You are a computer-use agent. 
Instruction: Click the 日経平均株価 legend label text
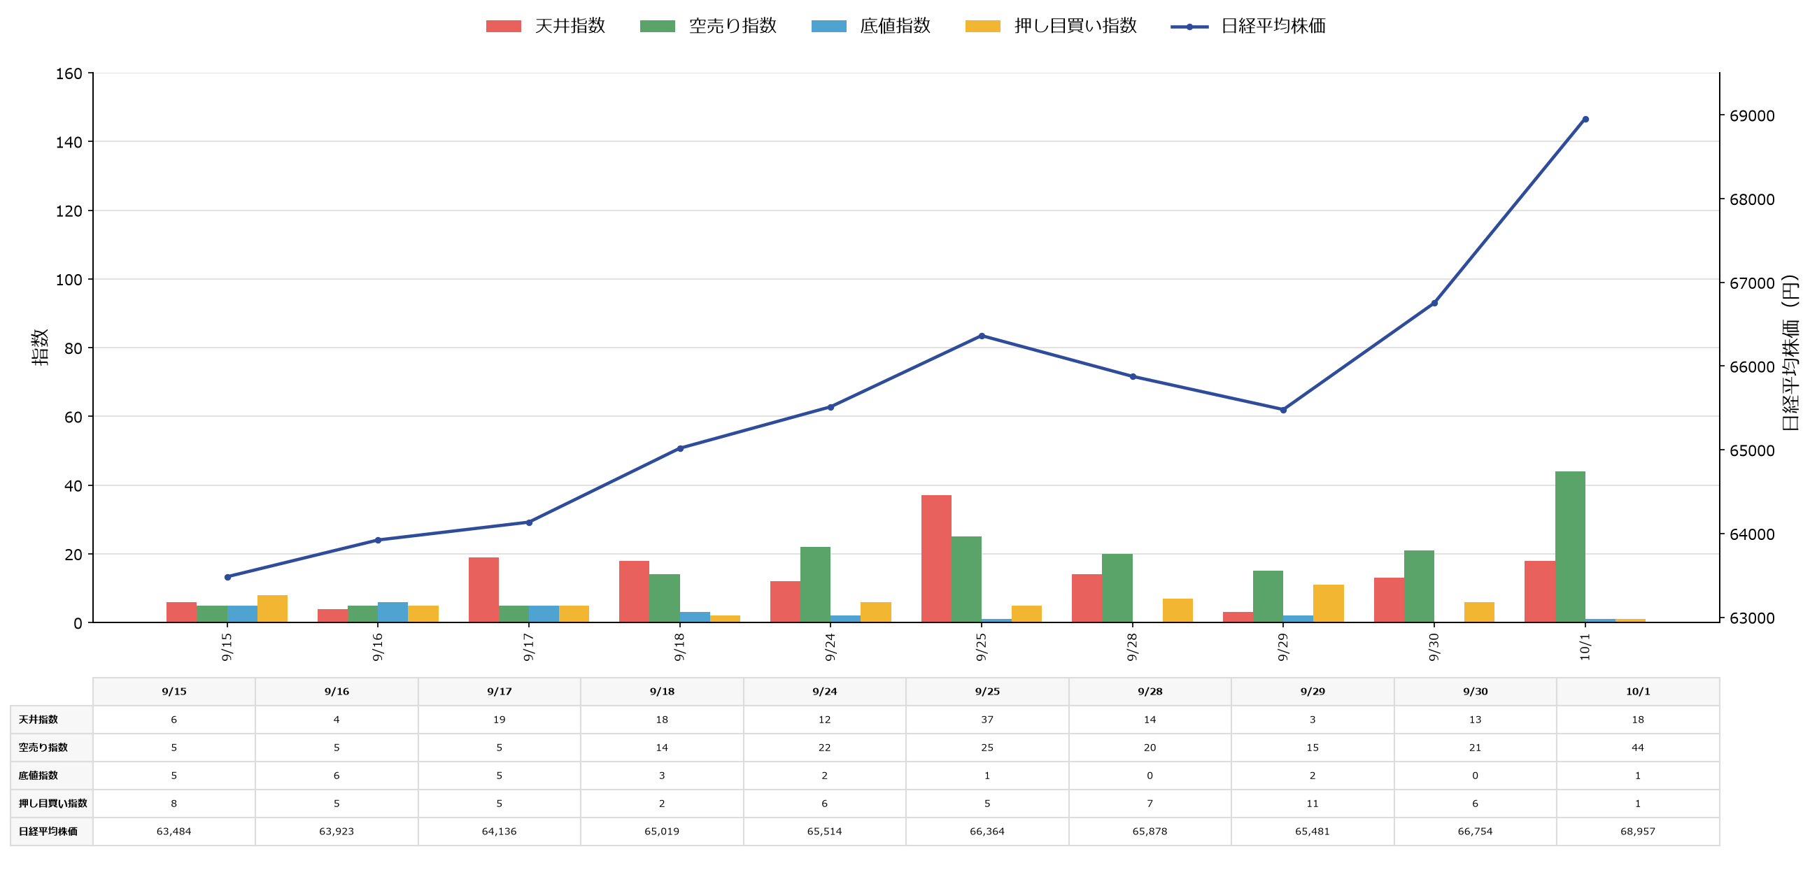coord(1273,26)
